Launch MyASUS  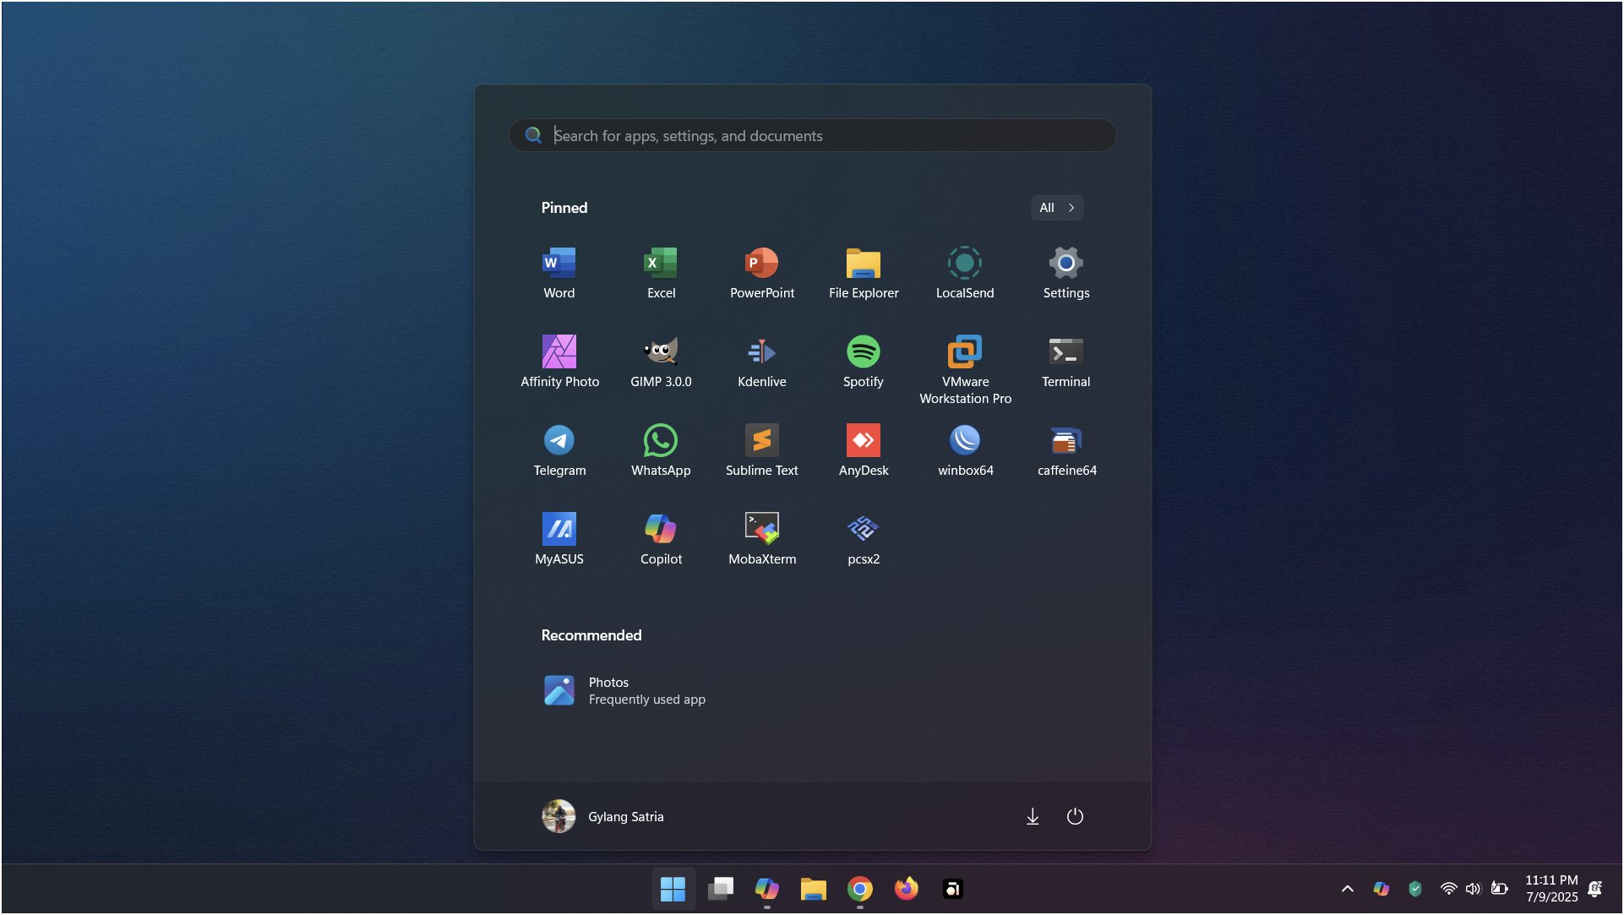559,541
